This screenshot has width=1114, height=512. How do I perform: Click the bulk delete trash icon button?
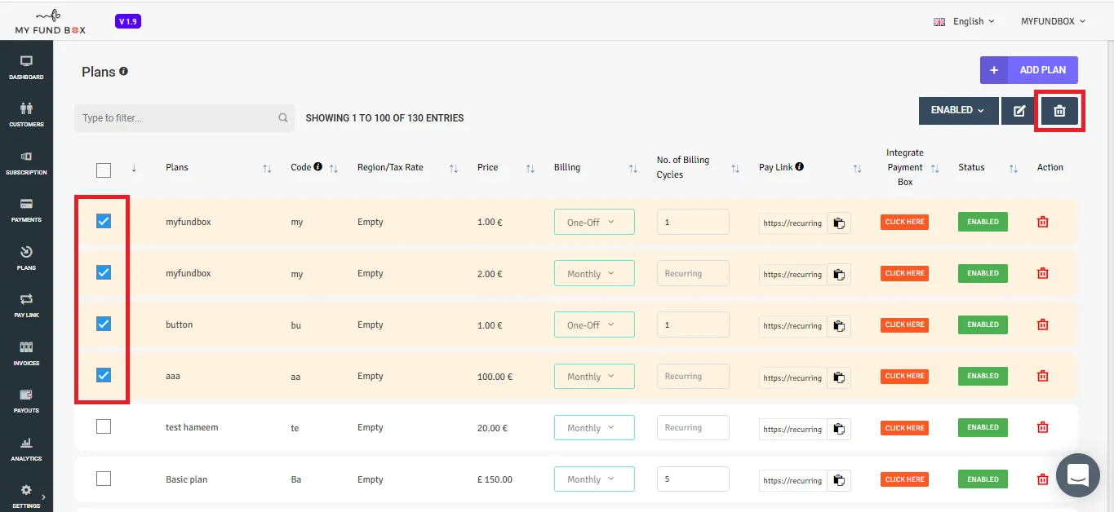tap(1059, 111)
